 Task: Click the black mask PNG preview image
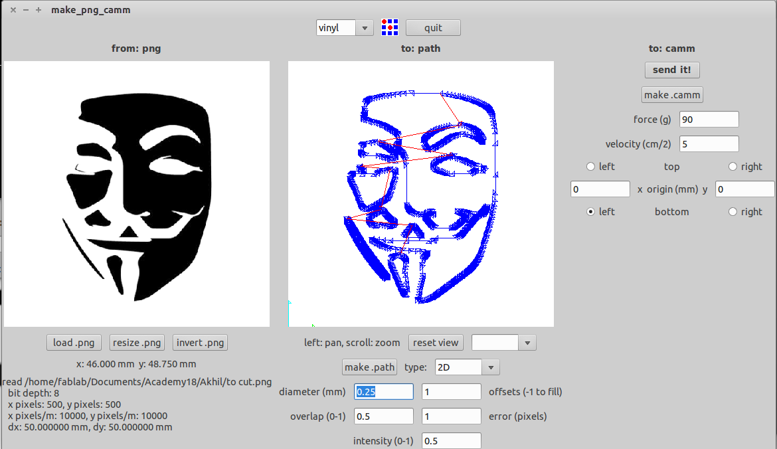click(x=137, y=194)
